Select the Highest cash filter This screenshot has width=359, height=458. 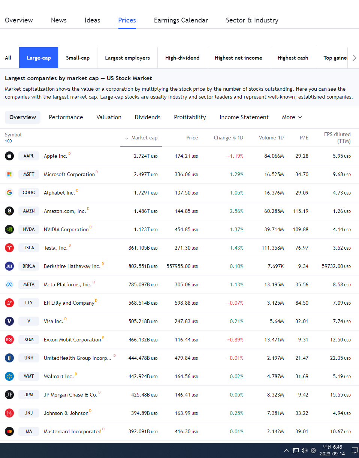click(293, 58)
